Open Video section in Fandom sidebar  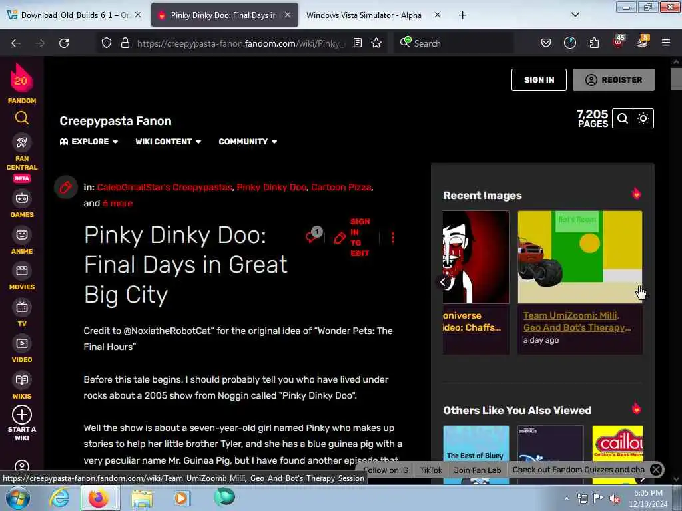[x=22, y=349]
